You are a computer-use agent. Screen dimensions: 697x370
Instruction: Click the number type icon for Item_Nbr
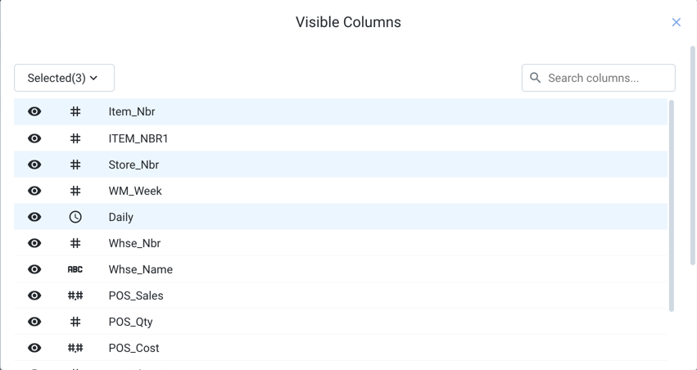(x=75, y=112)
